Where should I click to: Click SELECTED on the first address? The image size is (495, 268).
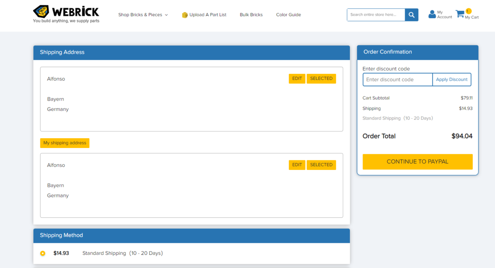(321, 78)
